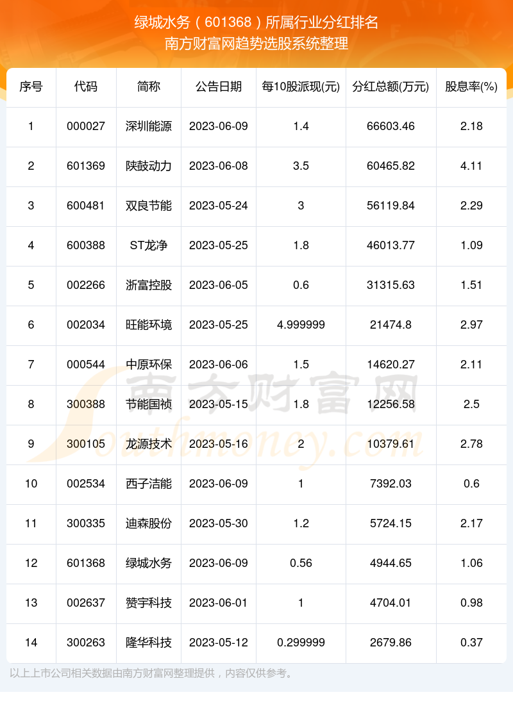Image resolution: width=513 pixels, height=706 pixels.
Task: Click the subtitle 南方财富网趋势选股系统整理
Action: click(x=256, y=44)
